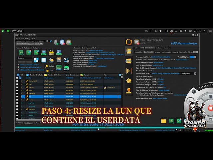Viewport: 213px width, 160px height.
Task: Check the misc partition row checkbox
Action: (x=17, y=90)
